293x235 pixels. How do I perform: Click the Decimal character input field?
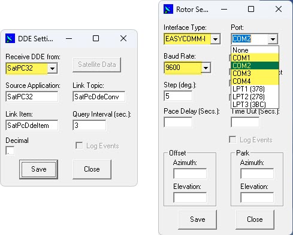click(10, 151)
